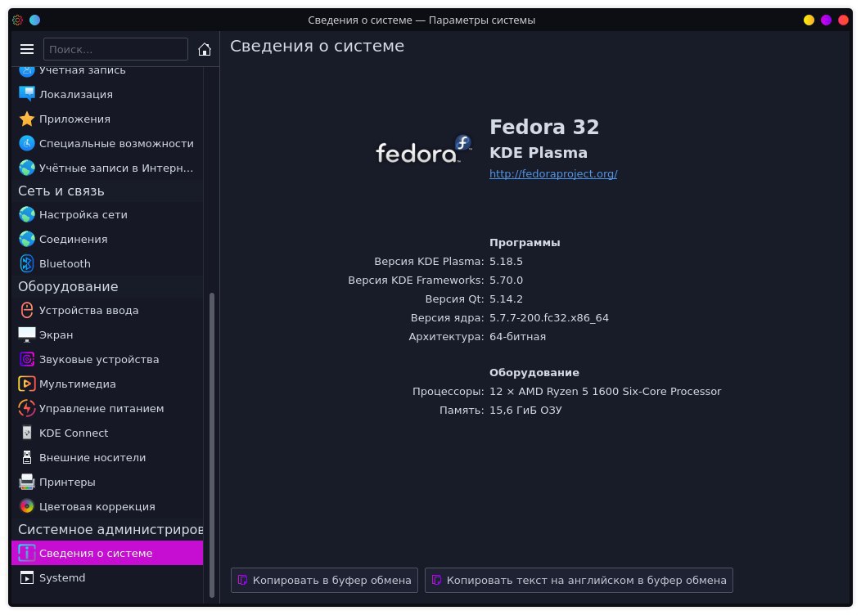The height and width of the screenshot is (615, 861).
Task: Open Управление питанием power icon
Action: (x=26, y=408)
